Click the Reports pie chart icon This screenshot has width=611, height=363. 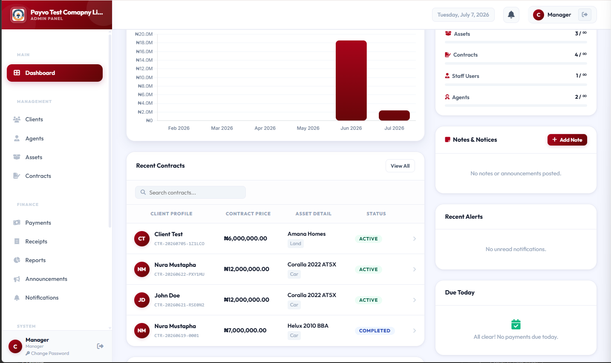point(17,260)
